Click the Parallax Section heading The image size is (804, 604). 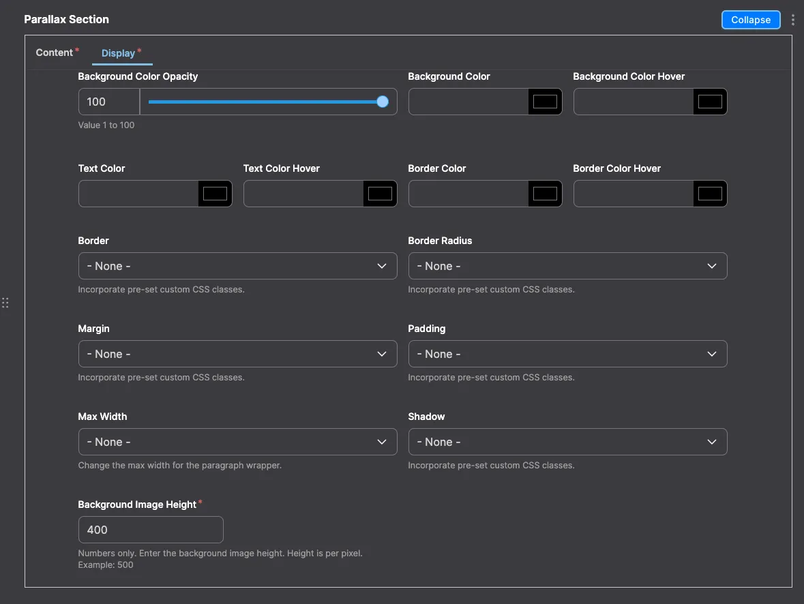click(67, 20)
